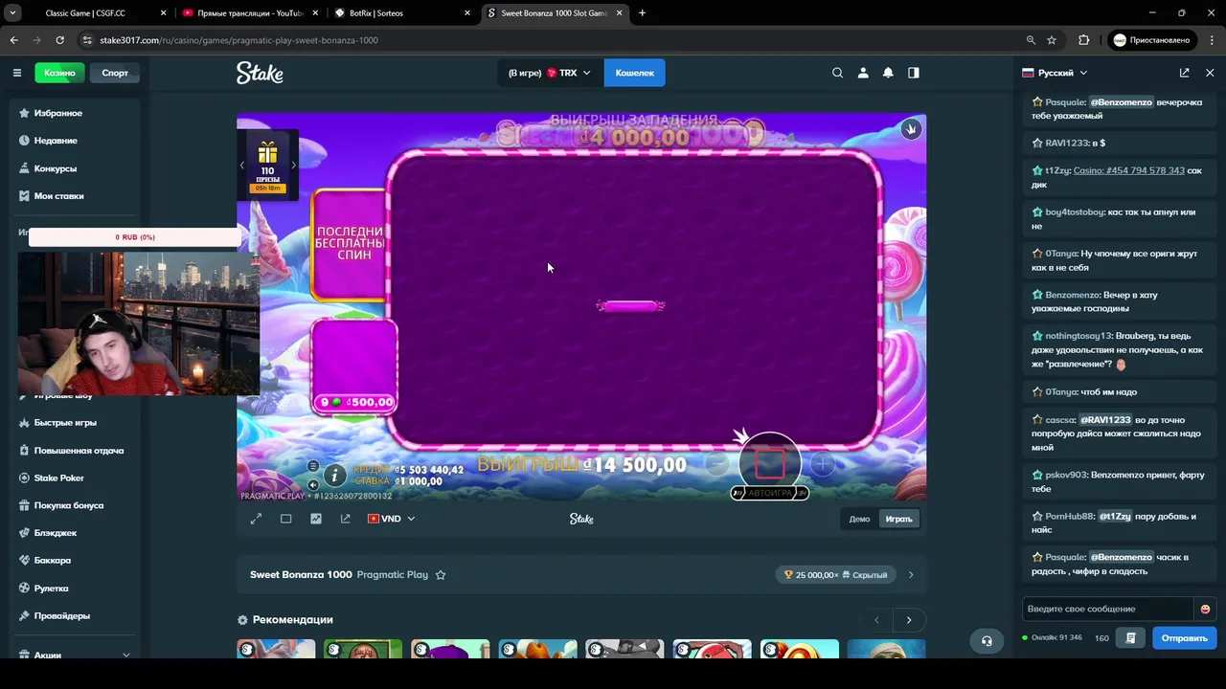Open live game statistics chart

pyautogui.click(x=316, y=519)
